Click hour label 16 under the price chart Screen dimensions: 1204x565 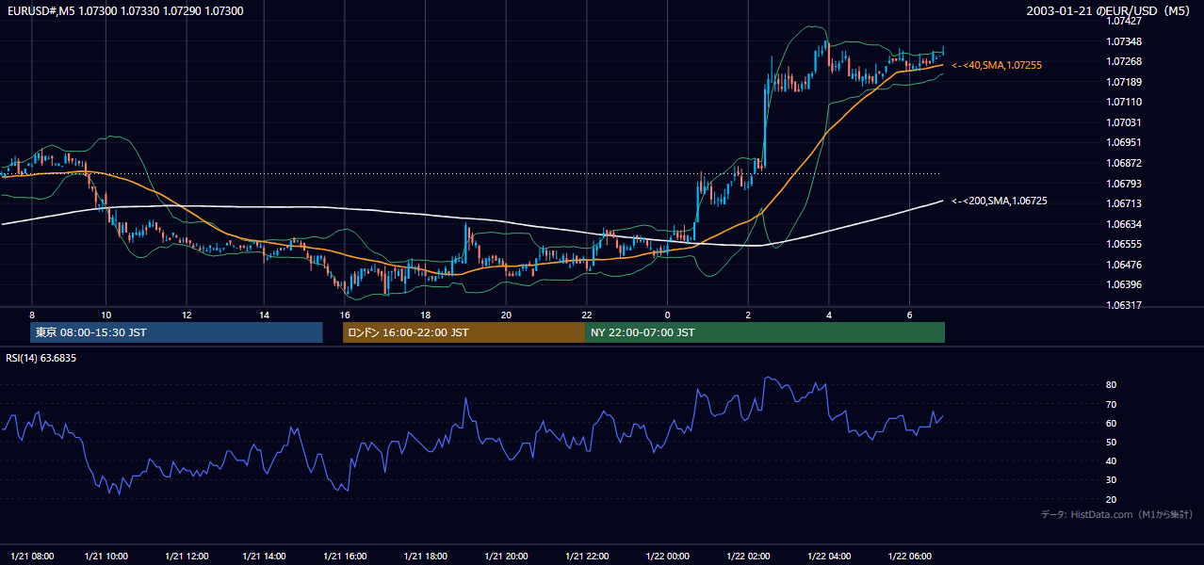pyautogui.click(x=345, y=315)
